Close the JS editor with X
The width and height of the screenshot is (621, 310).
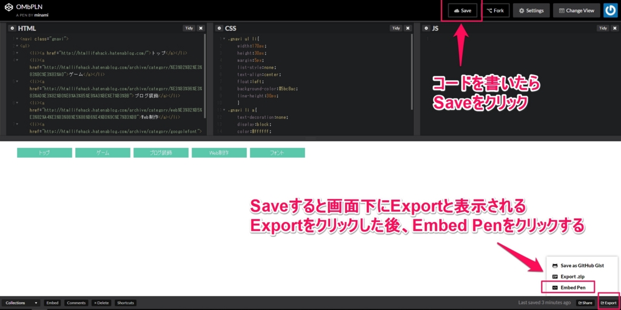[x=614, y=28]
